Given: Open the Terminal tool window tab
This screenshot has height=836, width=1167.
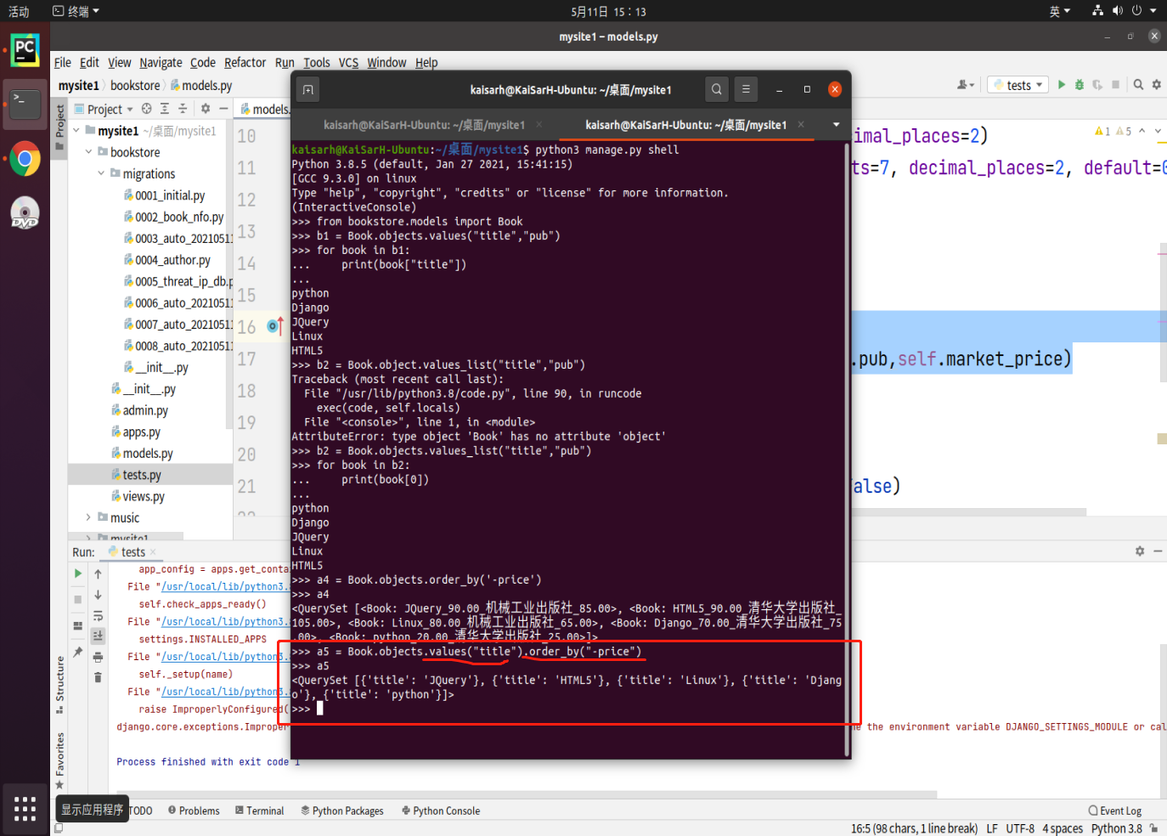Looking at the screenshot, I should (259, 811).
